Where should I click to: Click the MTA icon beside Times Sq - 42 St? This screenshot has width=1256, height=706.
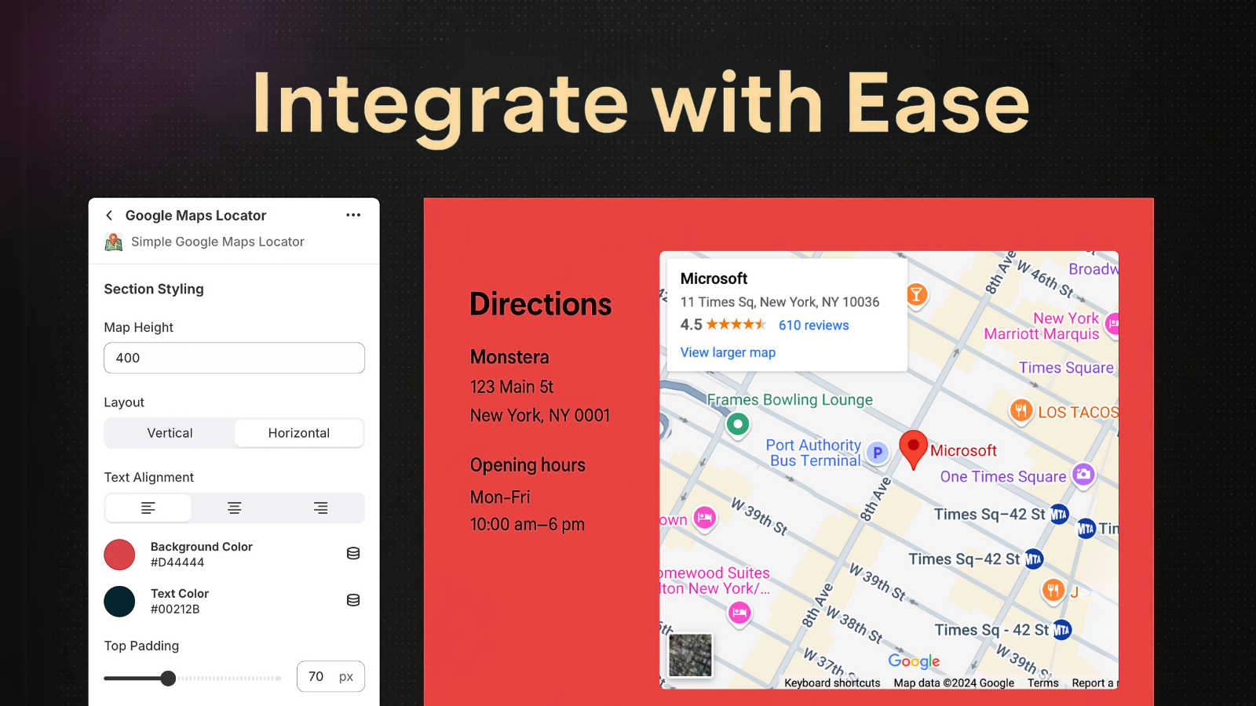click(1062, 630)
